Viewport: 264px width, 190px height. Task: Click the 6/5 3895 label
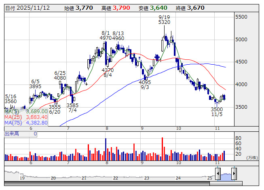(35, 84)
